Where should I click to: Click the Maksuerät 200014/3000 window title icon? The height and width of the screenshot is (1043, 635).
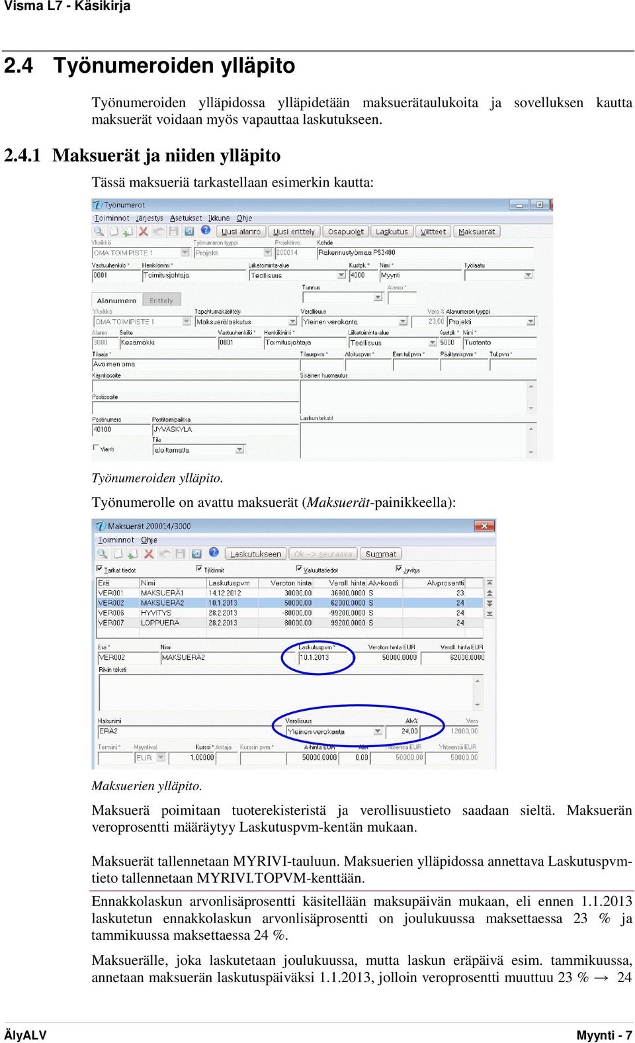101,526
